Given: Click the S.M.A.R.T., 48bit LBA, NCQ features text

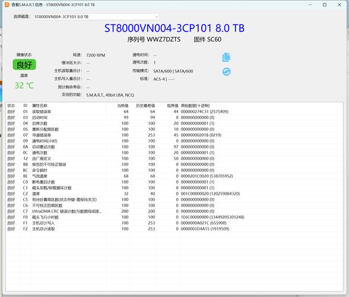Looking at the screenshot, I should 110,95.
